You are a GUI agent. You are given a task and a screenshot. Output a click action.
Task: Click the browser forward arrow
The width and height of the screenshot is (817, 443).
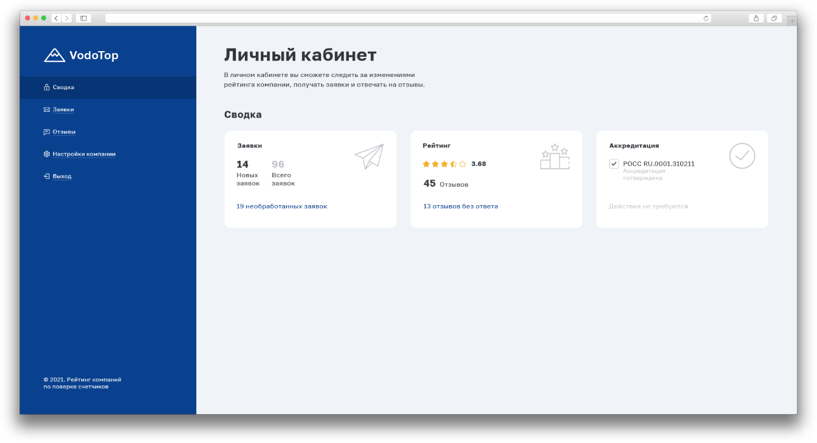[67, 18]
